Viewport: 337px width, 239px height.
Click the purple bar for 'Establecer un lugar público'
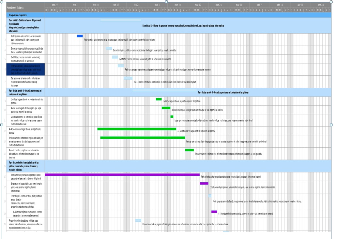204,183
